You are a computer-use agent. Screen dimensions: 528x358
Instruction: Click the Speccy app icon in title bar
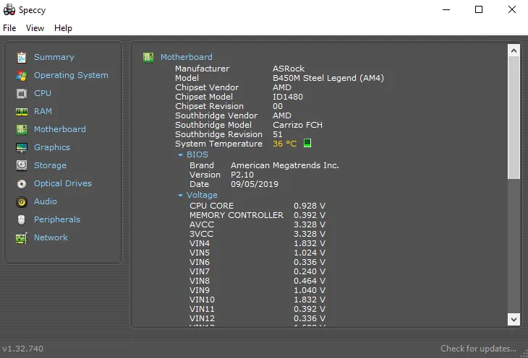point(9,10)
